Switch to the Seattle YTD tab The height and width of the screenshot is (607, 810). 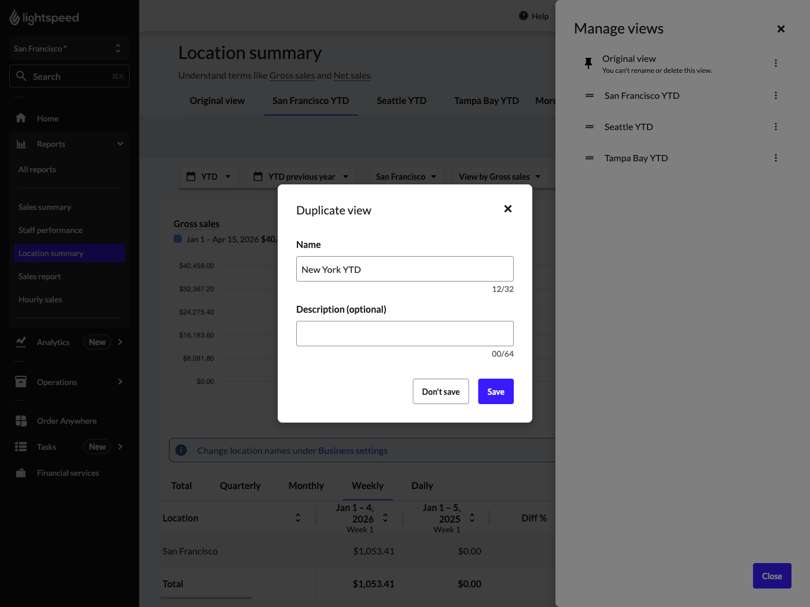tap(401, 101)
